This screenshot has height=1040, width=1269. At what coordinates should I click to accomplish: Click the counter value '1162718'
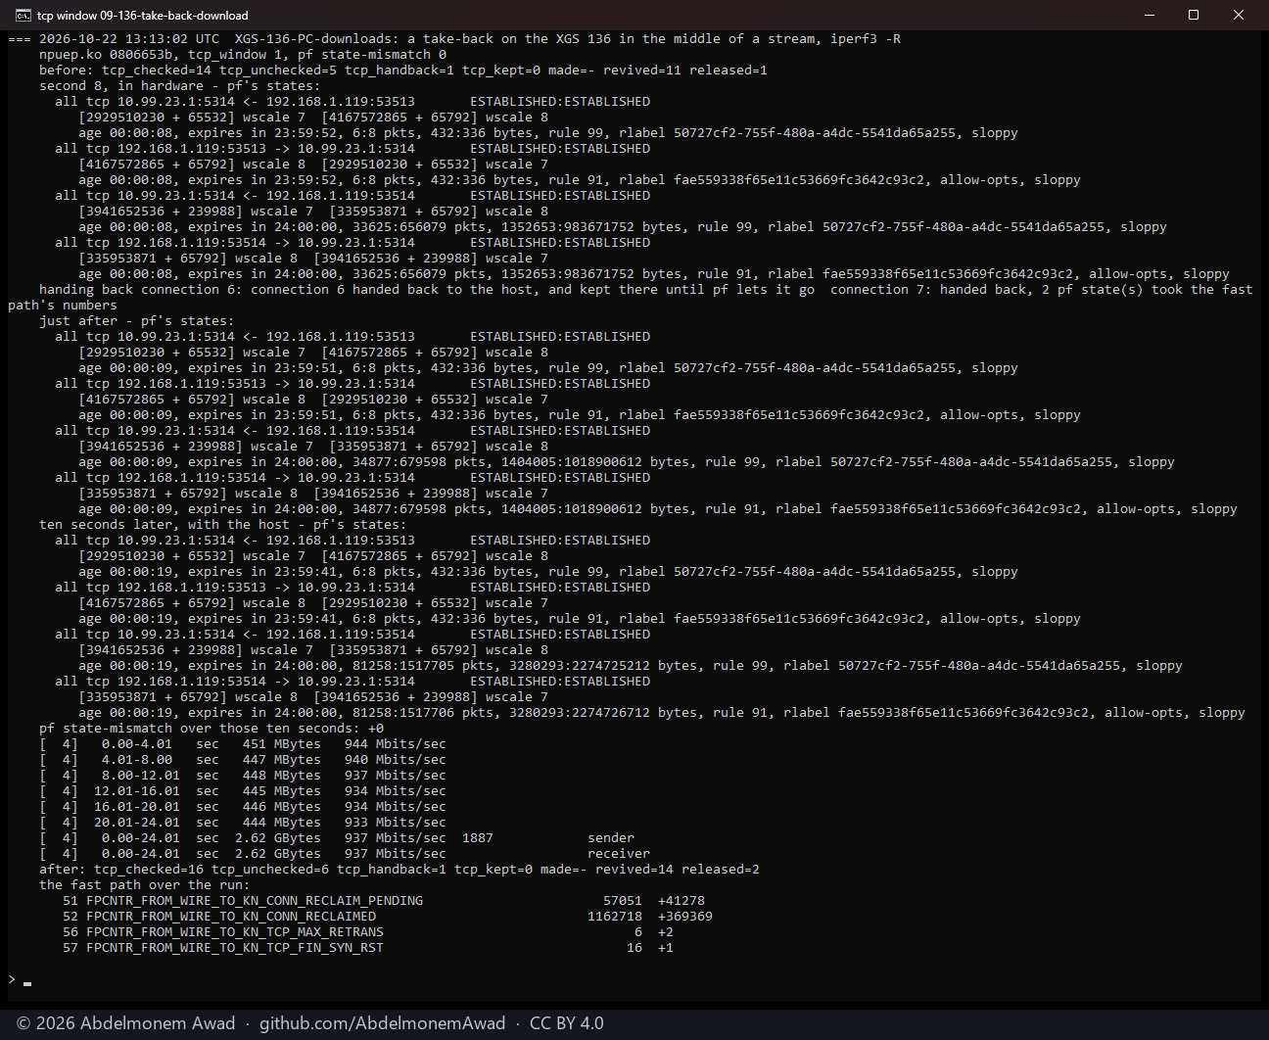pos(615,917)
